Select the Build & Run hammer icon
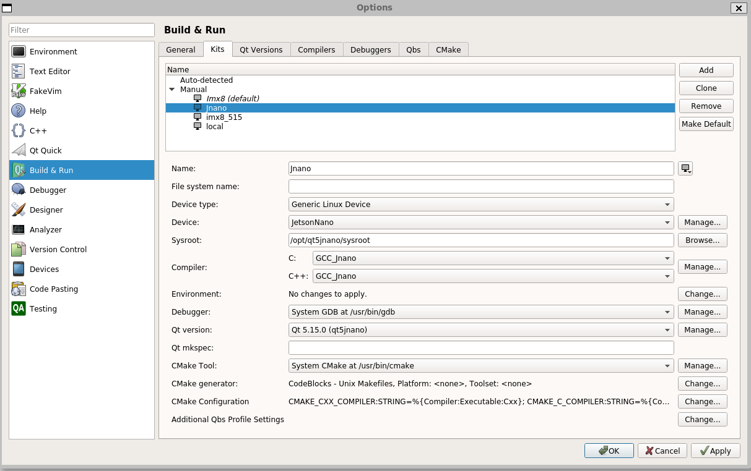Screen dimensions: 751x471 click(x=19, y=171)
